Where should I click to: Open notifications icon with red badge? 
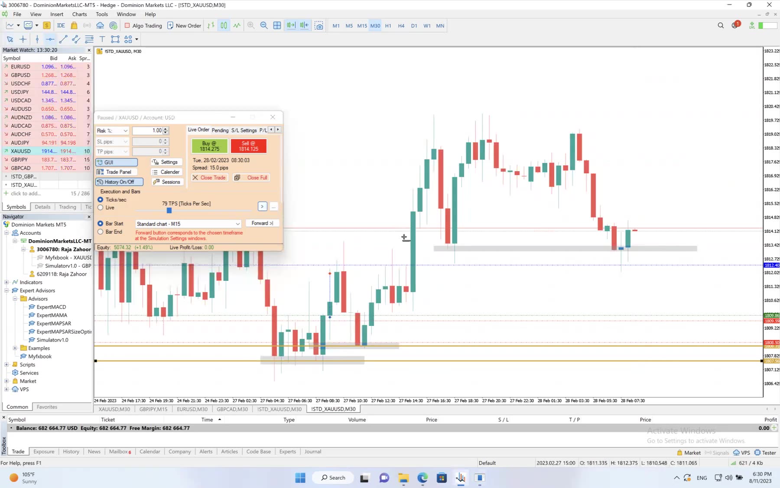coord(735,25)
